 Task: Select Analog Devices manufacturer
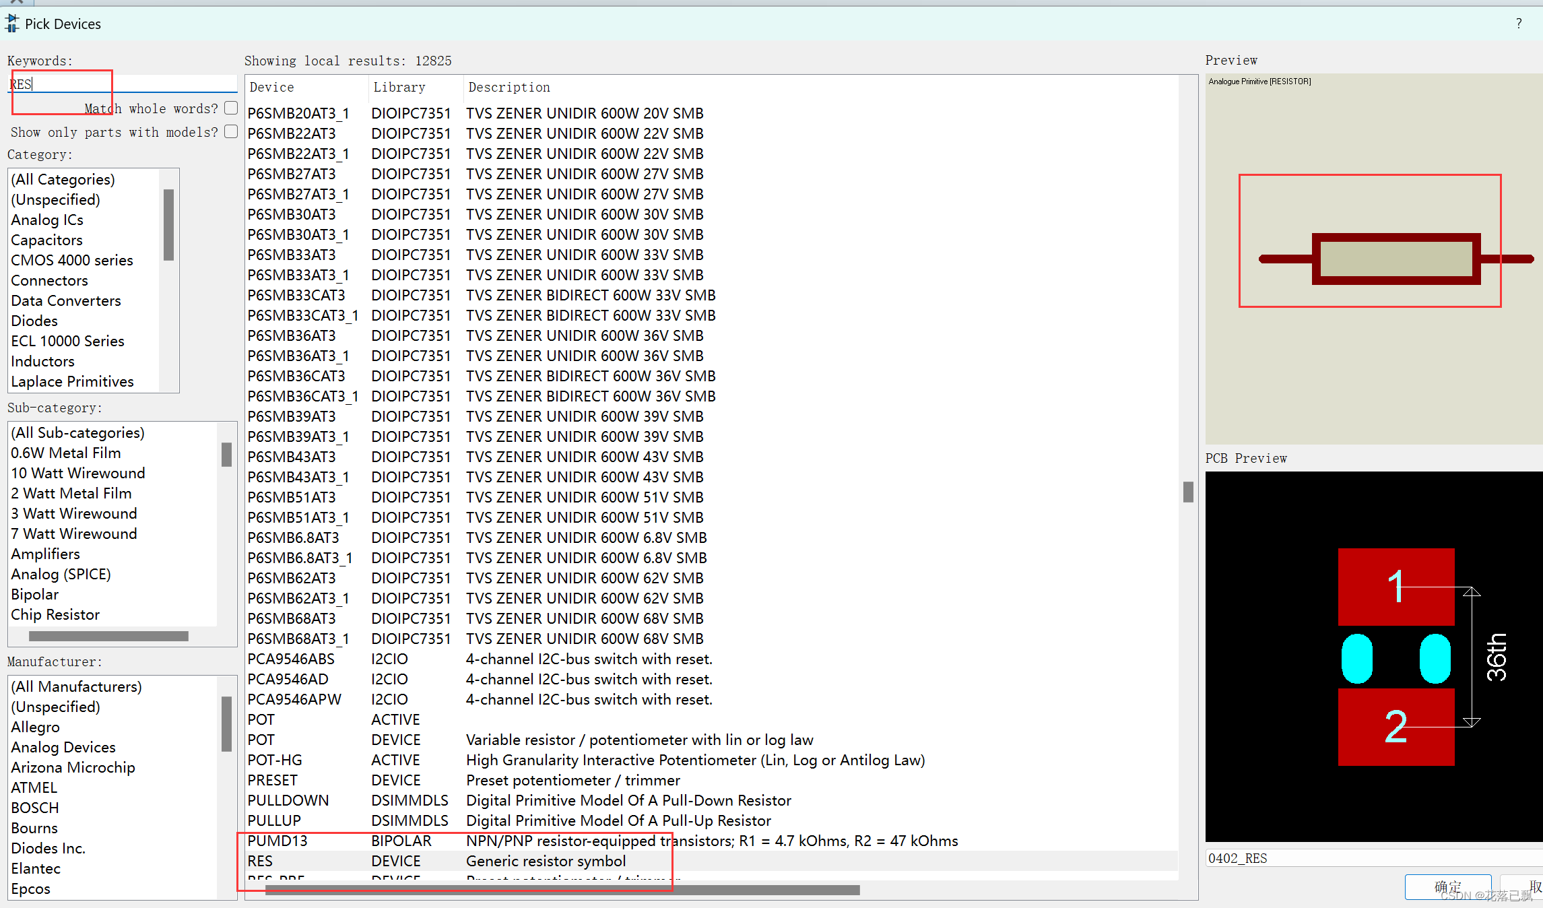point(63,748)
